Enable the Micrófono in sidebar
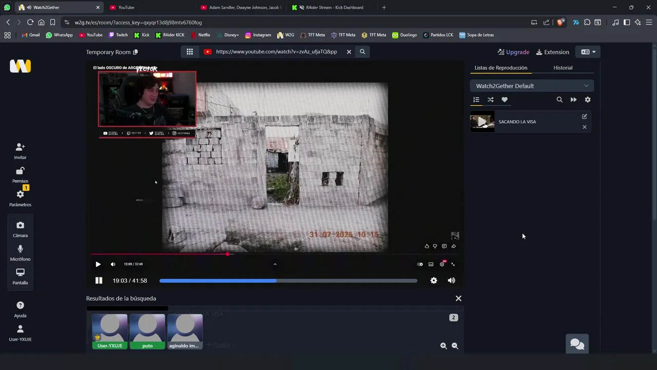Viewport: 657px width, 370px height. click(20, 253)
